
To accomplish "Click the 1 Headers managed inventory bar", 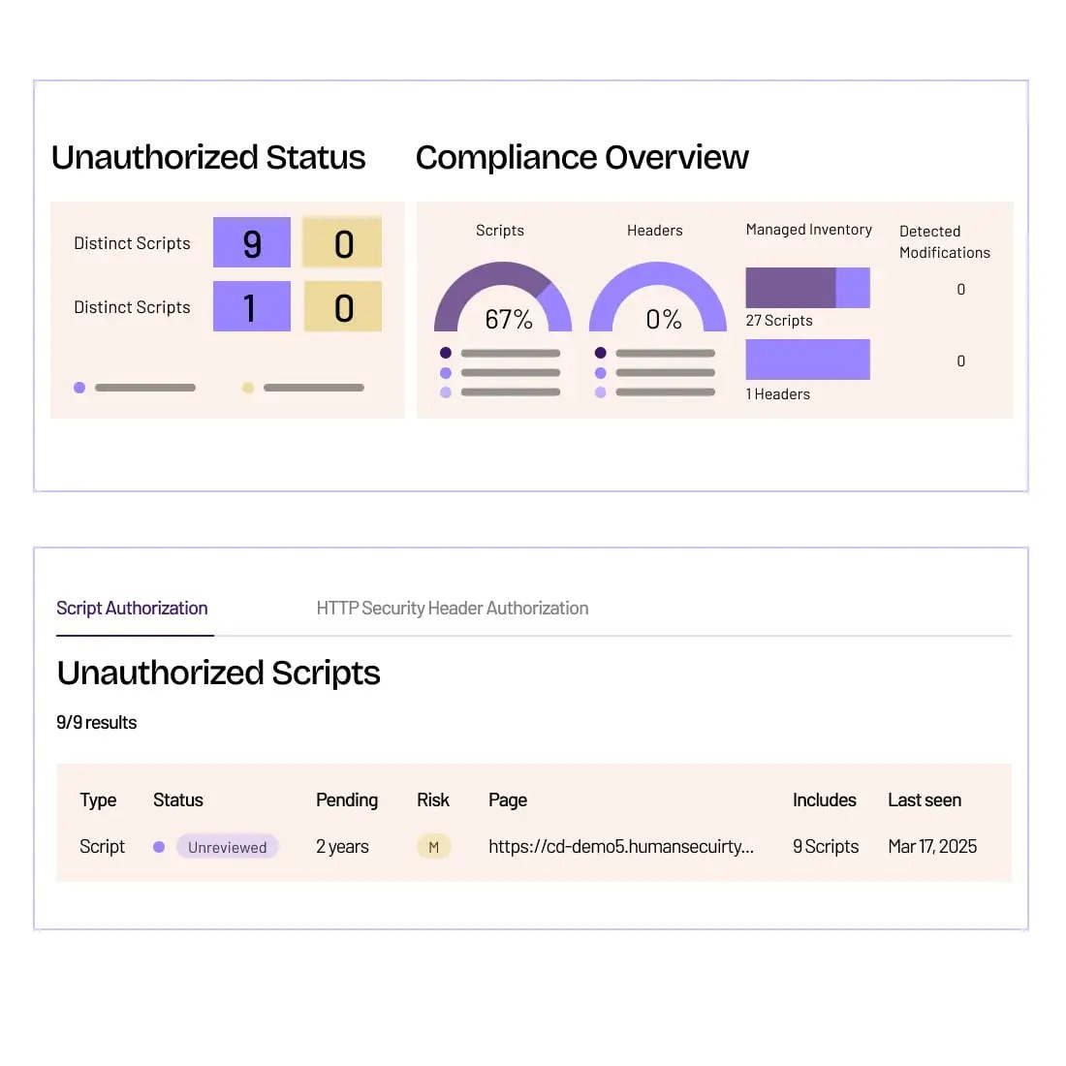I will [807, 360].
